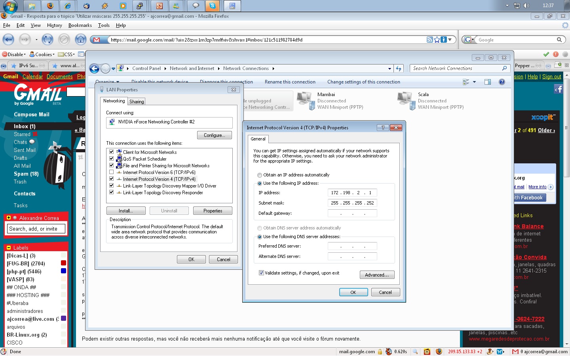Click the padlock icon in Firefox status bar
570x356 pixels.
point(380,352)
